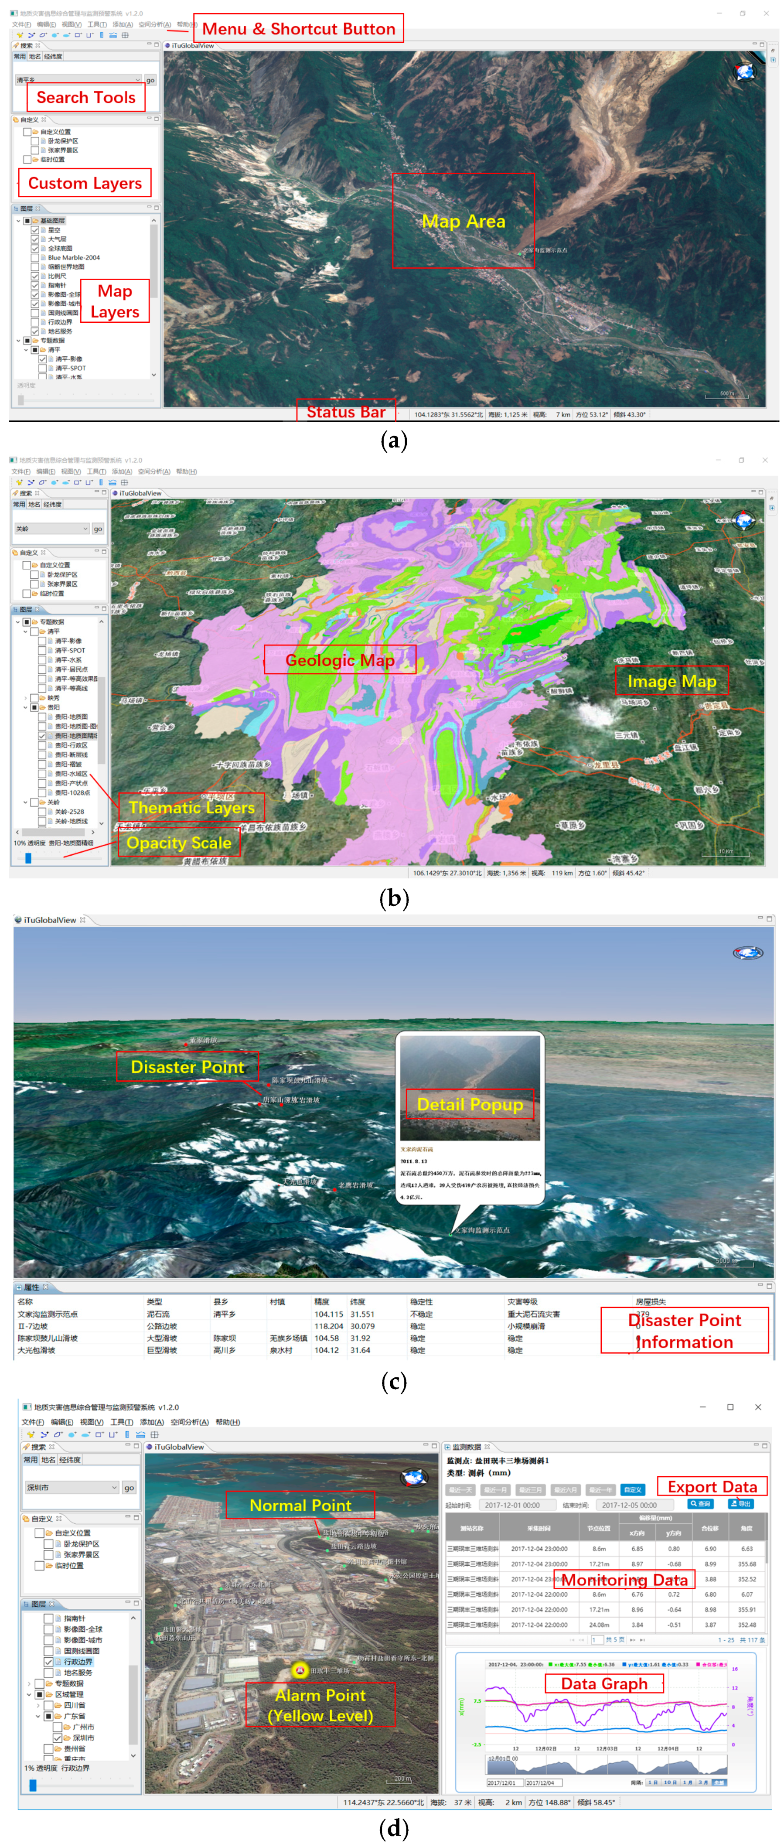Click the compass globe icon in screenshot (a)

pyautogui.click(x=745, y=71)
